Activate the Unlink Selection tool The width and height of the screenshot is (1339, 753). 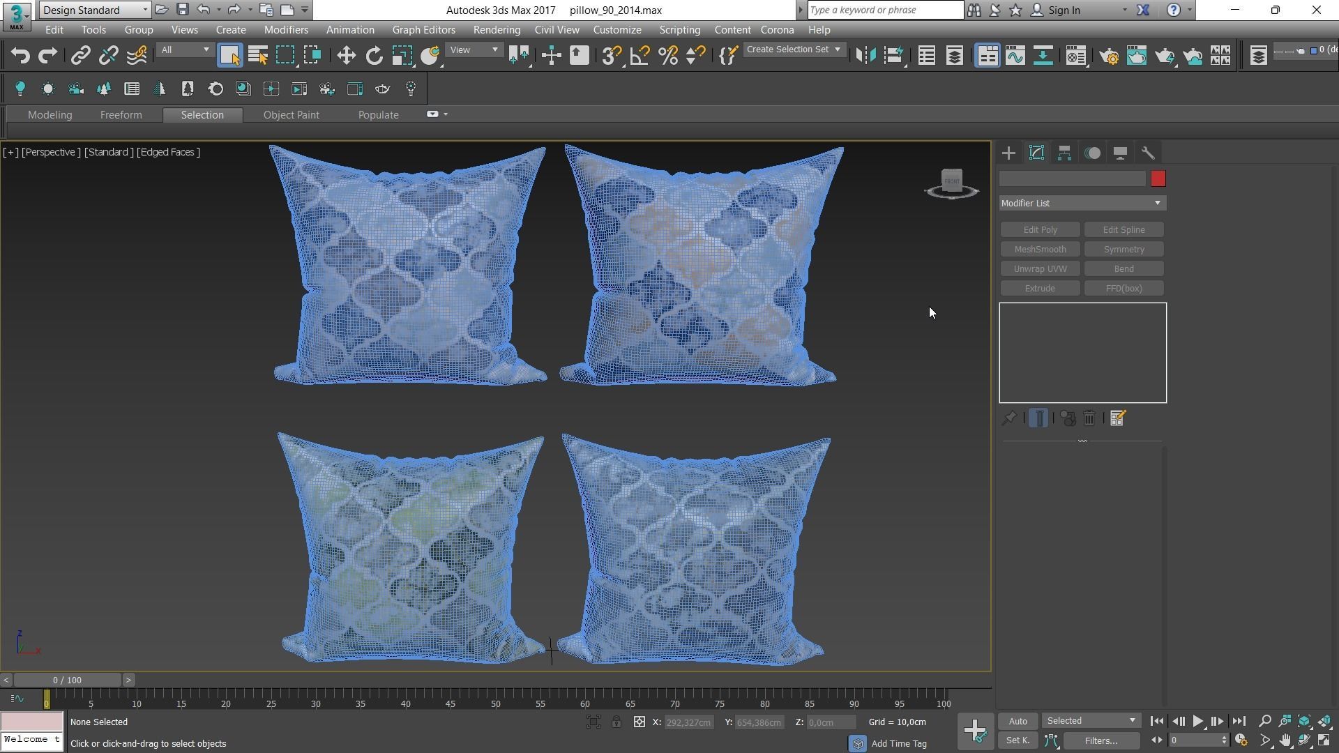[x=108, y=56]
